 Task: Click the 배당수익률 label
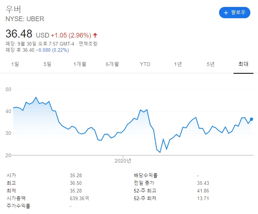(146, 175)
